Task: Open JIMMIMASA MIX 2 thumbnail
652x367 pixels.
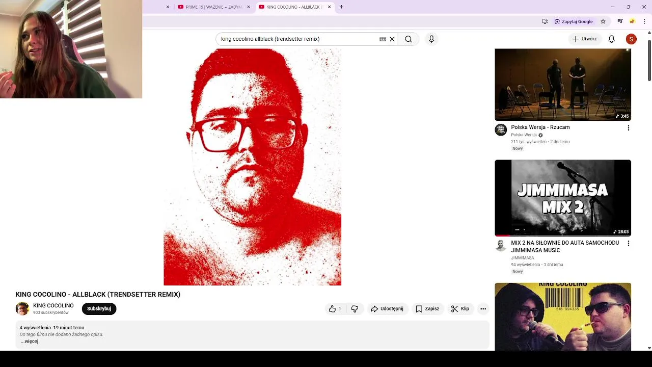Action: coord(563,198)
